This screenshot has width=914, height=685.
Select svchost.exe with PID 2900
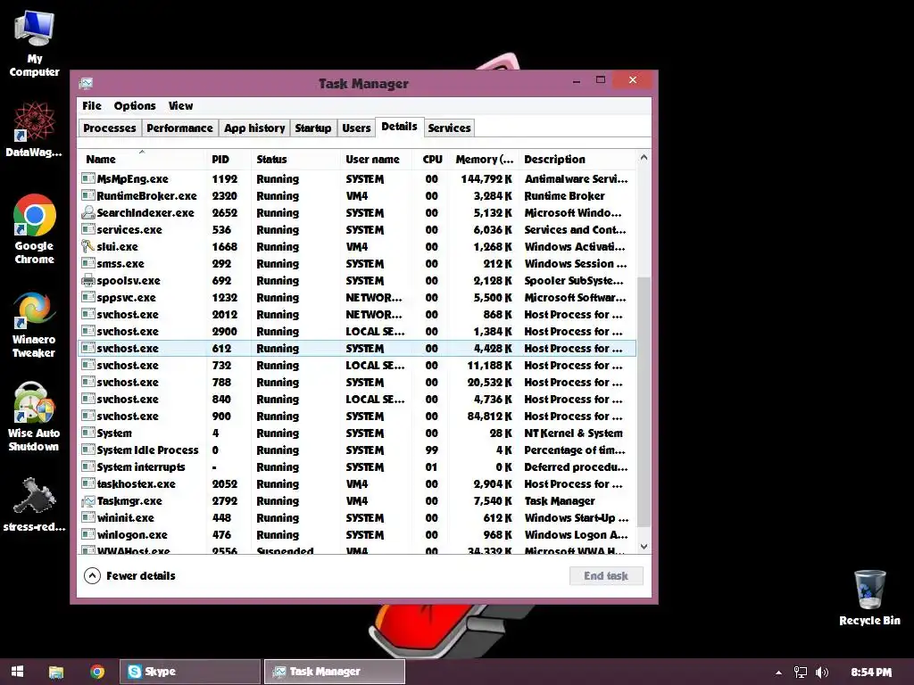[x=357, y=331]
